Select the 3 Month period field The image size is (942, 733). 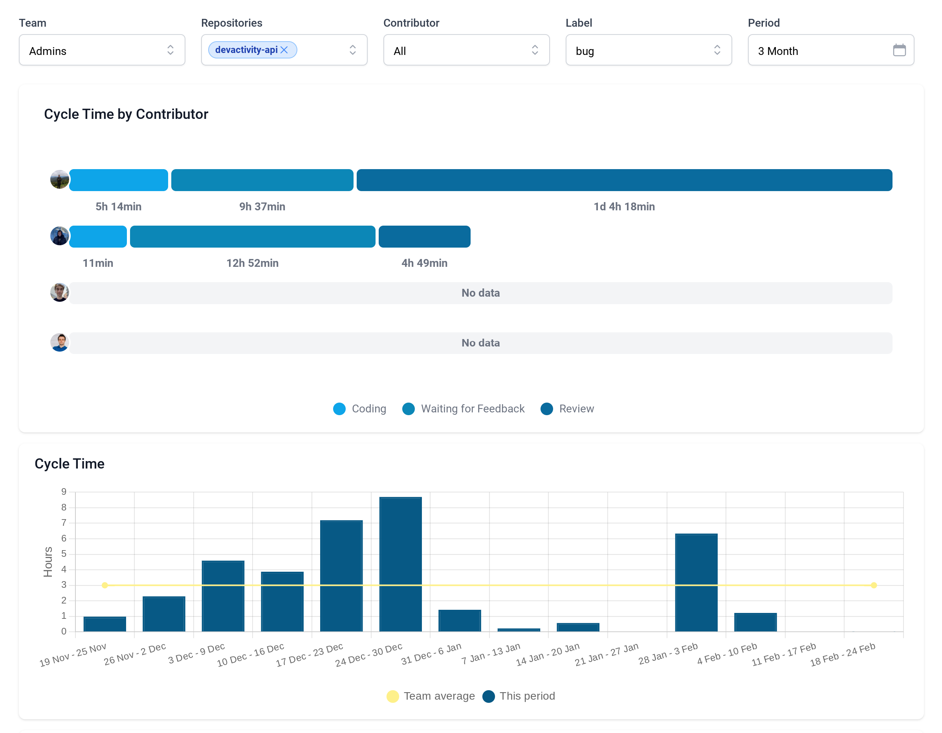tap(819, 50)
